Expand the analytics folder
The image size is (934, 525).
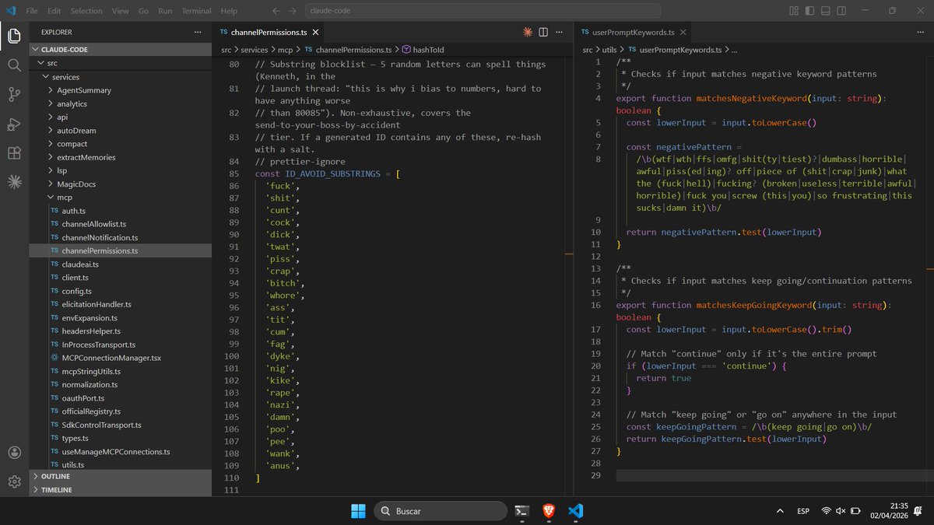pyautogui.click(x=121, y=103)
